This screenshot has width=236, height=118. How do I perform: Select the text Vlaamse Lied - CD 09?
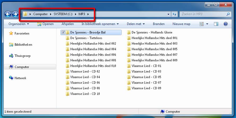click(x=146, y=88)
